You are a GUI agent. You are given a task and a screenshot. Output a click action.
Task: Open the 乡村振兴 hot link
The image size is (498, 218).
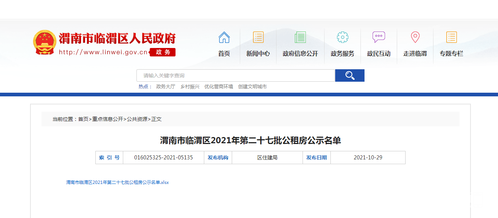coord(190,87)
